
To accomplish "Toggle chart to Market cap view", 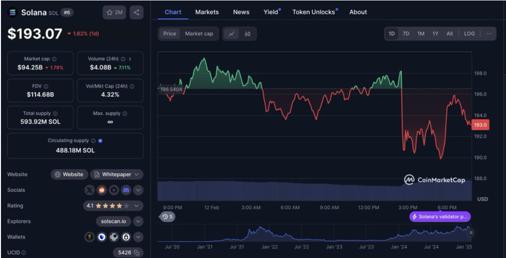I will click(x=199, y=34).
